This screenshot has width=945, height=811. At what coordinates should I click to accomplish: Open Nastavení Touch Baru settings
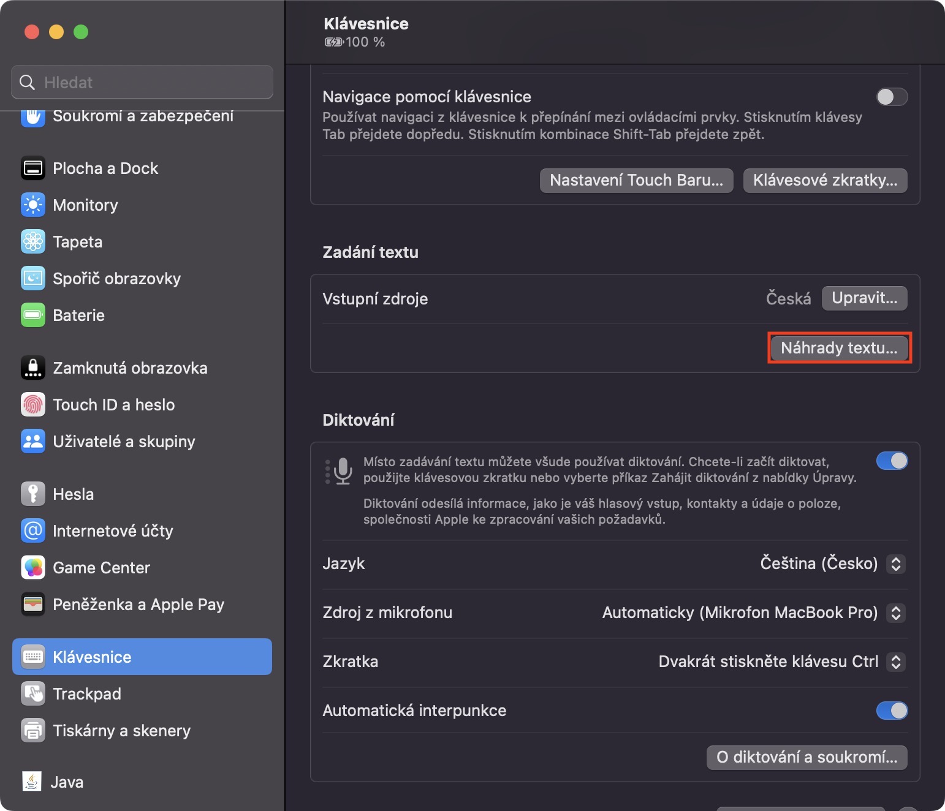[636, 180]
